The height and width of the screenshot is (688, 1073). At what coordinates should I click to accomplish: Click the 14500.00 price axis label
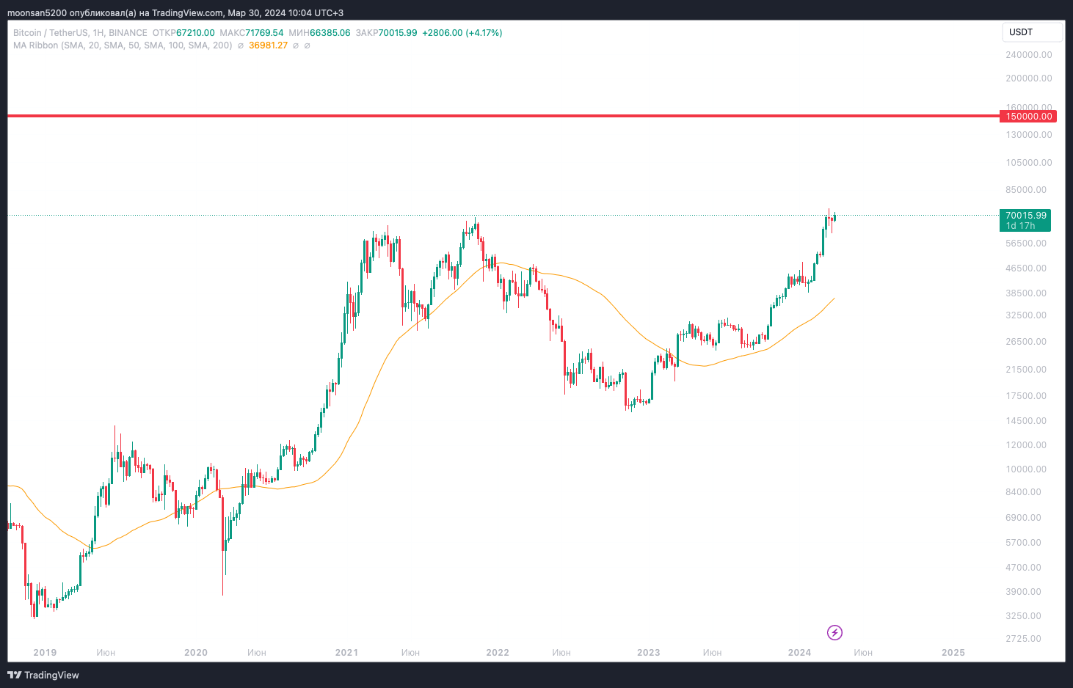point(1026,421)
